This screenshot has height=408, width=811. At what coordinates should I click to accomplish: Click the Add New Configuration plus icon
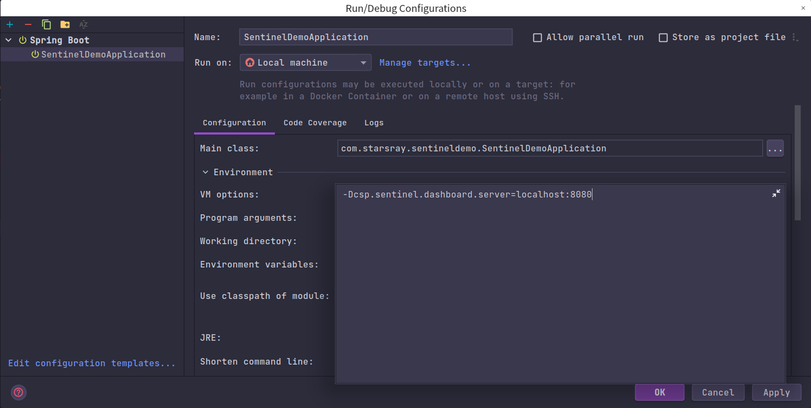tap(10, 24)
